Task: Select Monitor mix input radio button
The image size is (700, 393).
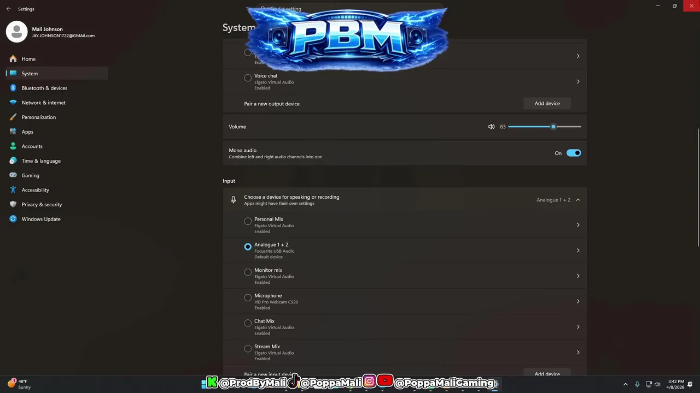Action: pyautogui.click(x=248, y=272)
